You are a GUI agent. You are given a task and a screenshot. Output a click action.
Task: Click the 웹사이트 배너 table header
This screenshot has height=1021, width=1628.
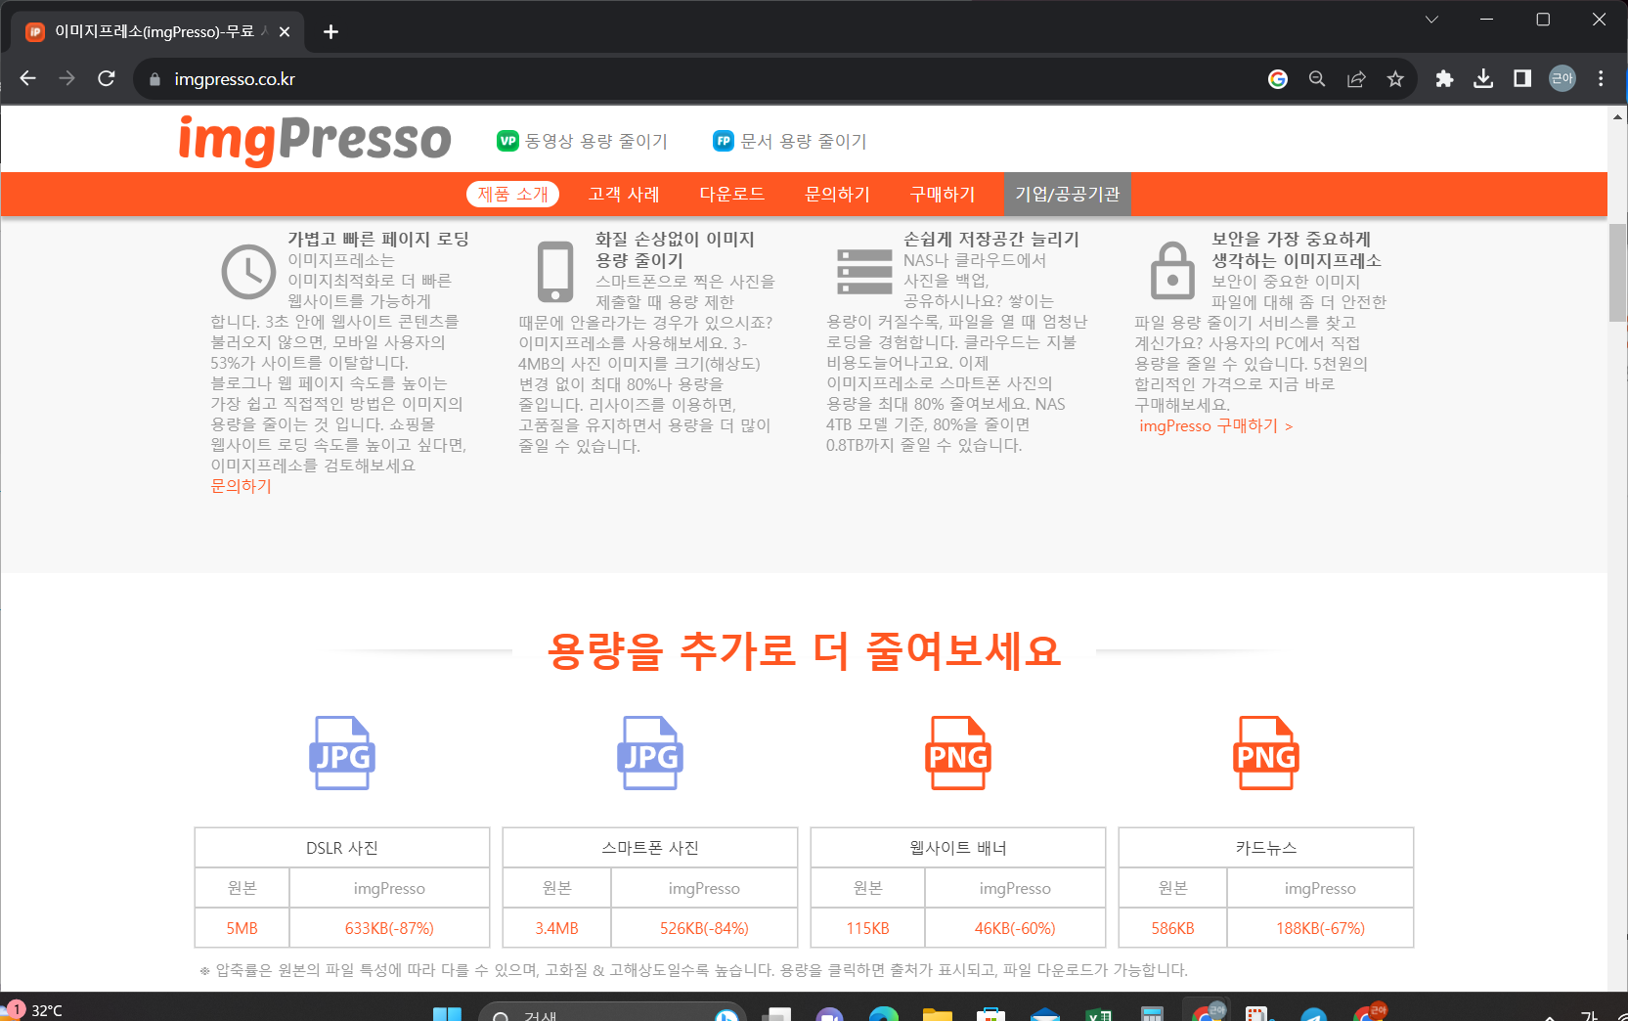pyautogui.click(x=958, y=848)
